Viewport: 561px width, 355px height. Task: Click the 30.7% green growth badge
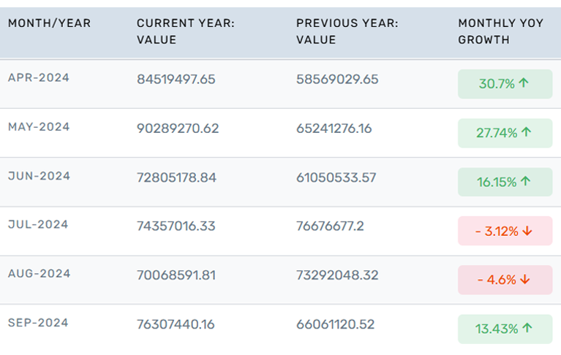(505, 84)
